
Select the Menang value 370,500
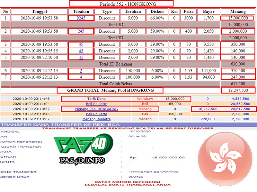pos(238,70)
